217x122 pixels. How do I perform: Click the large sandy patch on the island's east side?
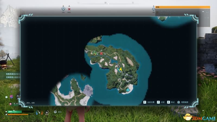pyautogui.click(x=130, y=62)
